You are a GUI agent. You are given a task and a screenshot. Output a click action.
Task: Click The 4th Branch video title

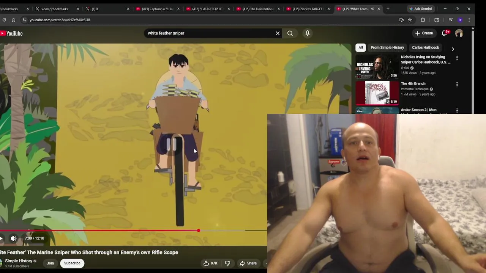coord(413,83)
